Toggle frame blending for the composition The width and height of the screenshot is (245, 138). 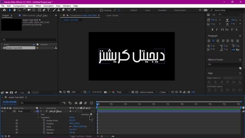point(81,103)
